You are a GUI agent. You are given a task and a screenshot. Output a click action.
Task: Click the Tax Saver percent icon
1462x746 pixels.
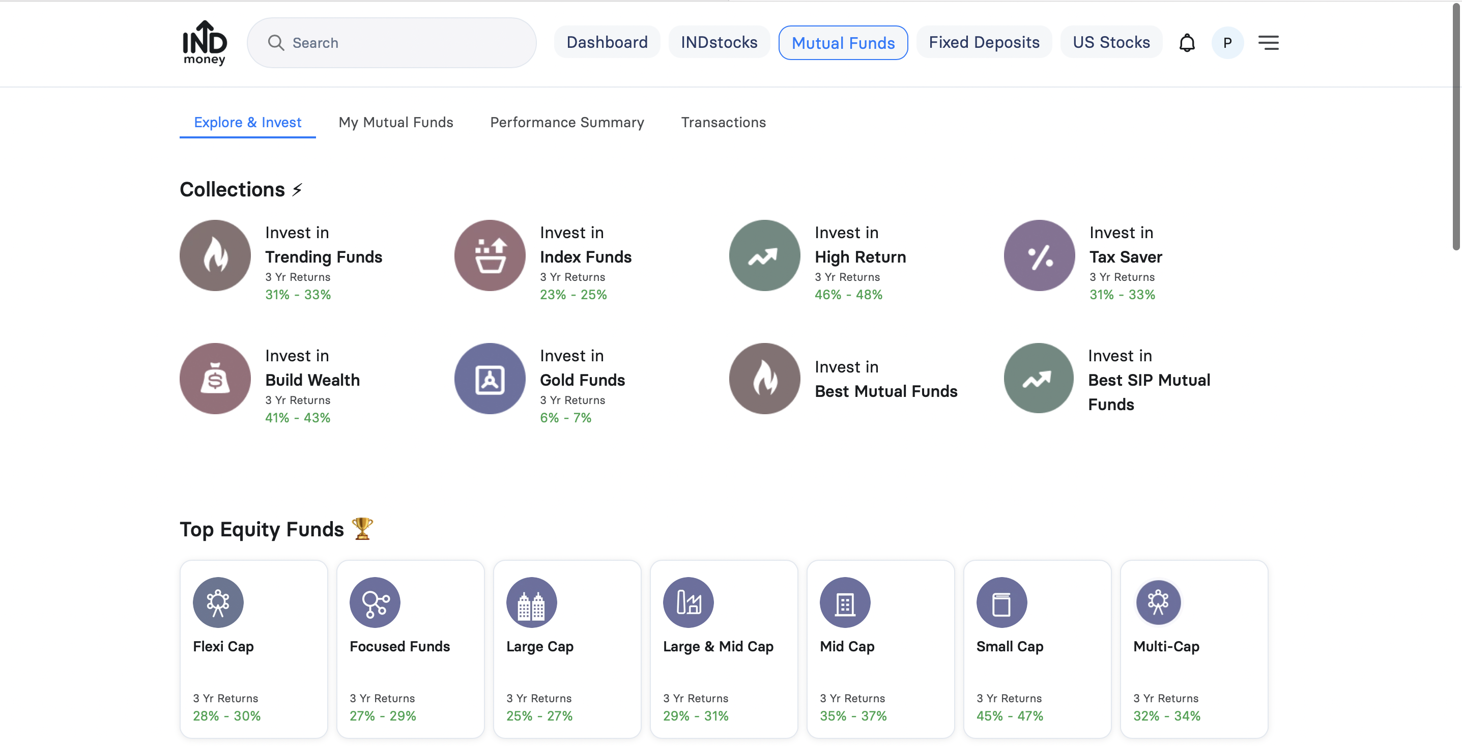point(1039,255)
